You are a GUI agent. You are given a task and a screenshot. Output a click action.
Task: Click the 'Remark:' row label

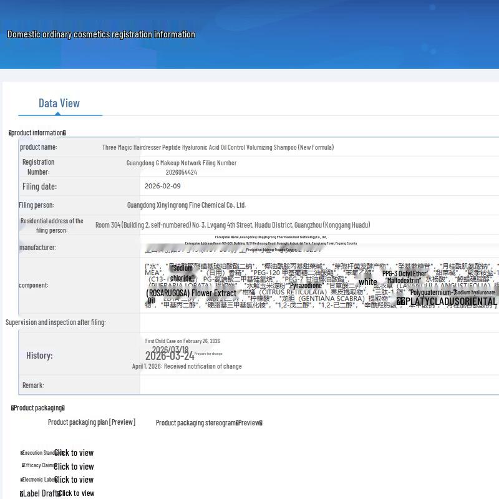click(33, 385)
